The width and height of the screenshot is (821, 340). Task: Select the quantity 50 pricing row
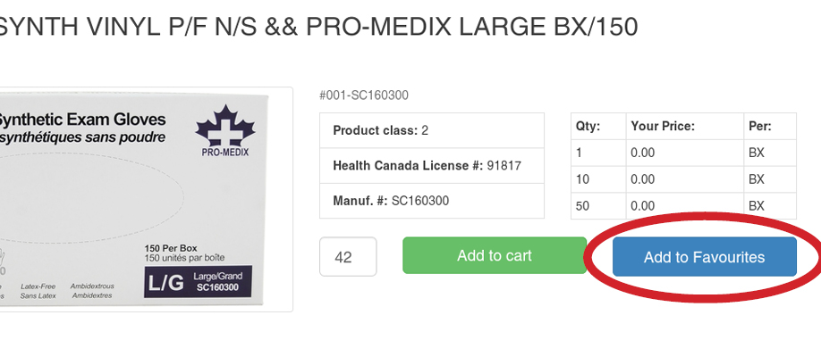point(684,206)
